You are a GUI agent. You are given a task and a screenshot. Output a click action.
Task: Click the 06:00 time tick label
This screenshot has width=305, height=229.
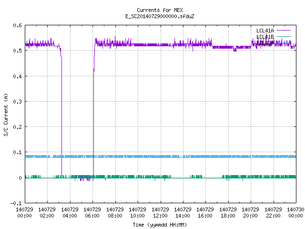click(92, 216)
